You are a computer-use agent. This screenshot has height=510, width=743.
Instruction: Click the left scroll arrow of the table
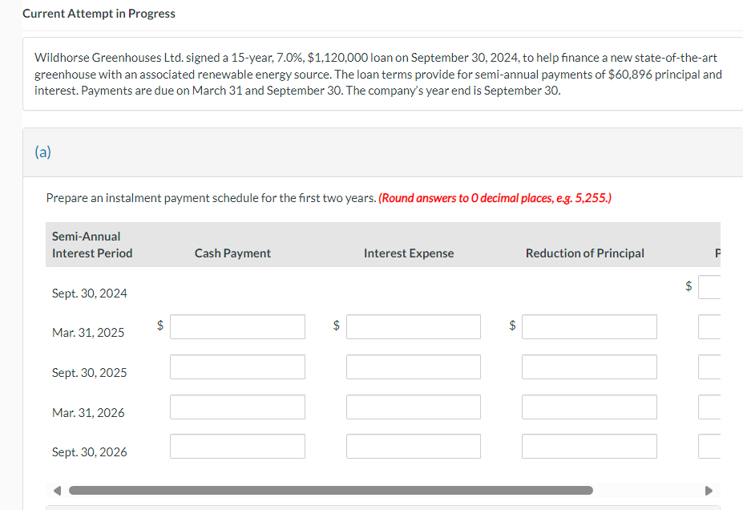[x=55, y=489]
